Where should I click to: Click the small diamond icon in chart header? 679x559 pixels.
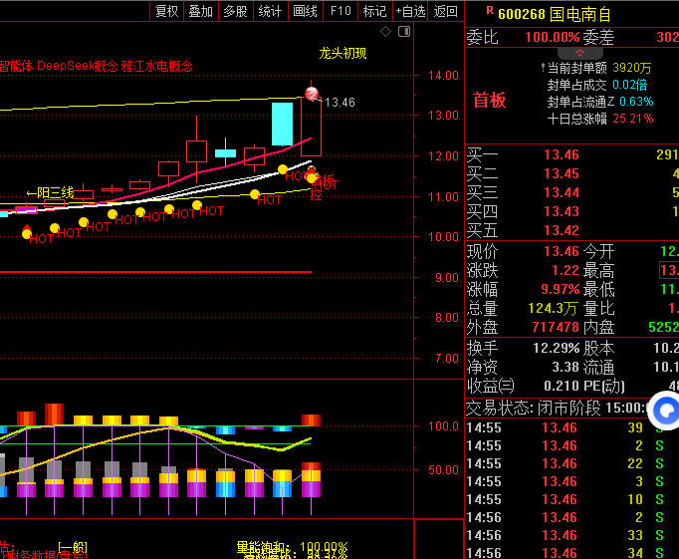coord(386,31)
